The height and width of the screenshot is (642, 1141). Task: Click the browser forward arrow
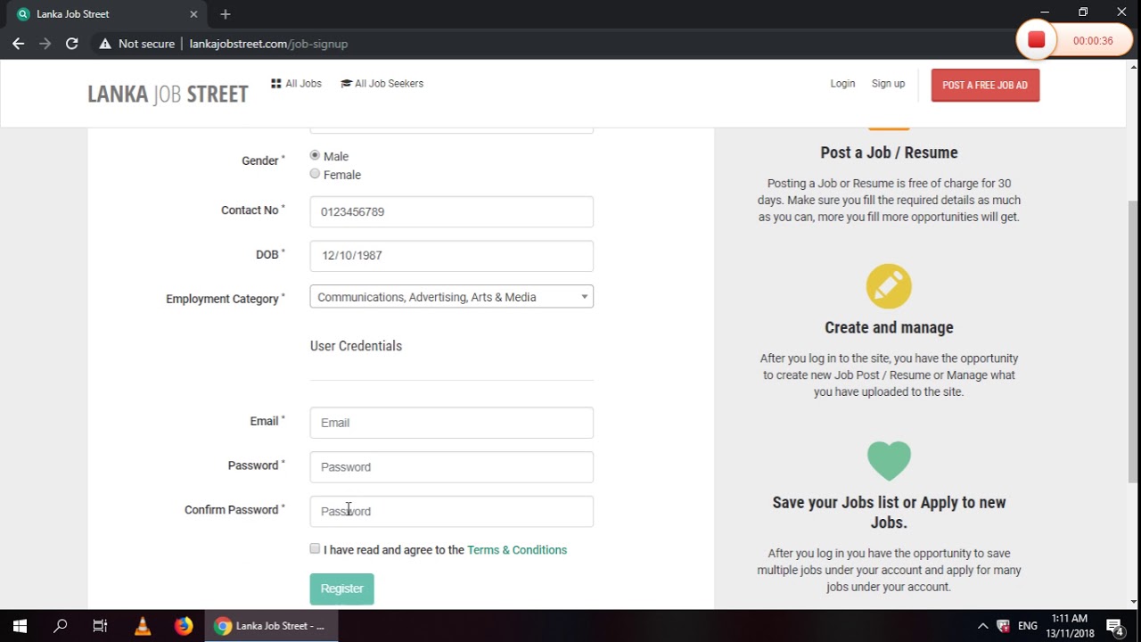45,43
